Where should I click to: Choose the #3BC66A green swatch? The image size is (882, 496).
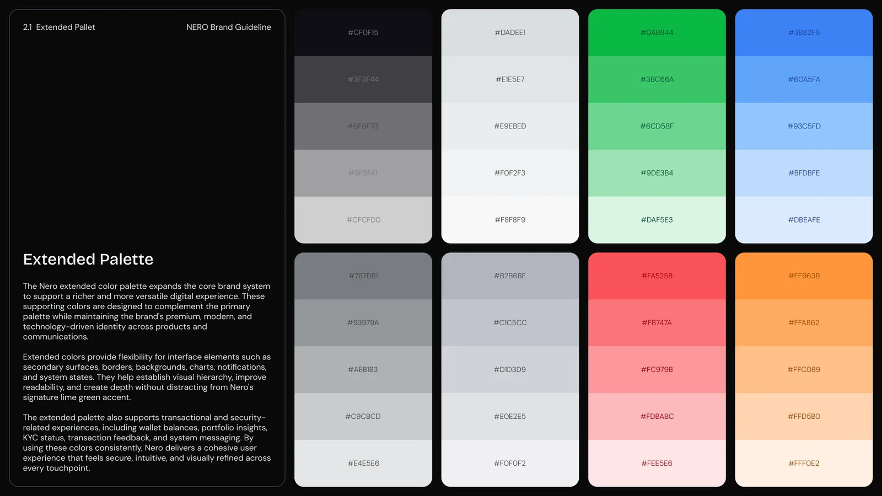(657, 79)
